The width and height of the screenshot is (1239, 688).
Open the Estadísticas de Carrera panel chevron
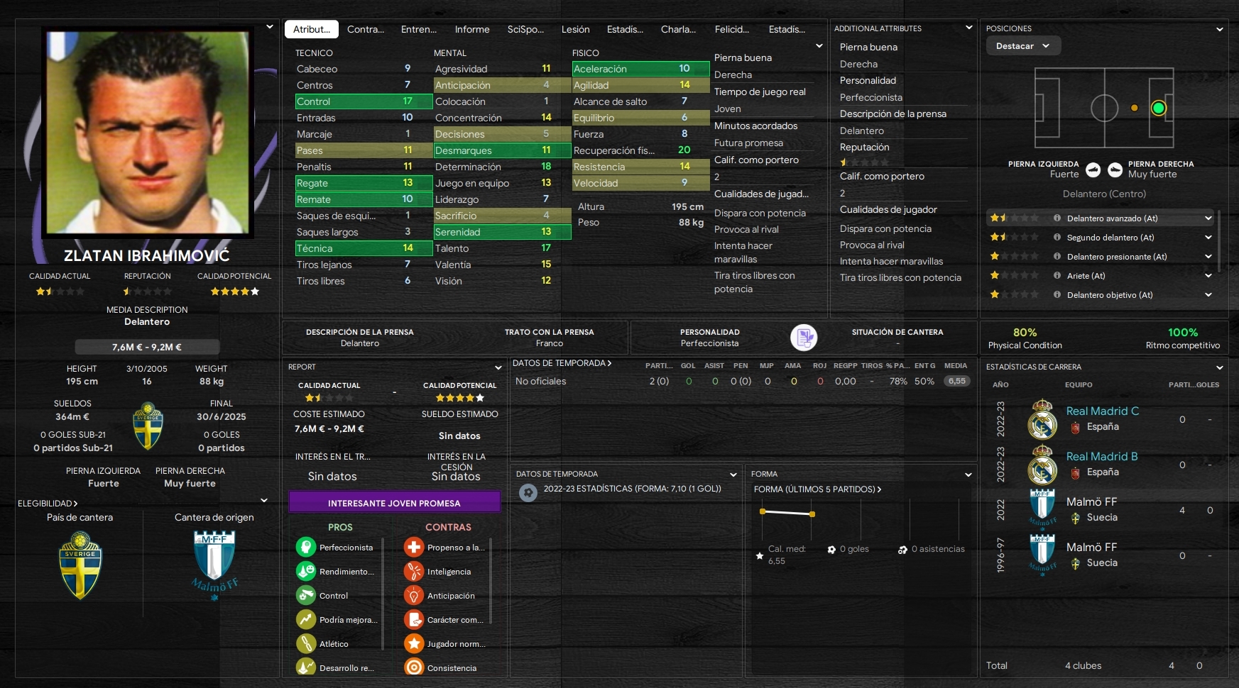pos(1220,367)
